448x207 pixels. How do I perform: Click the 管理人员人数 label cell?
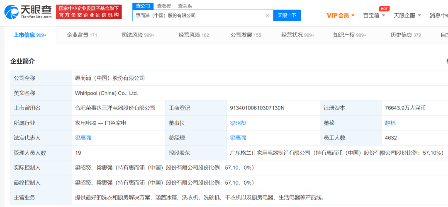[x=41, y=153]
